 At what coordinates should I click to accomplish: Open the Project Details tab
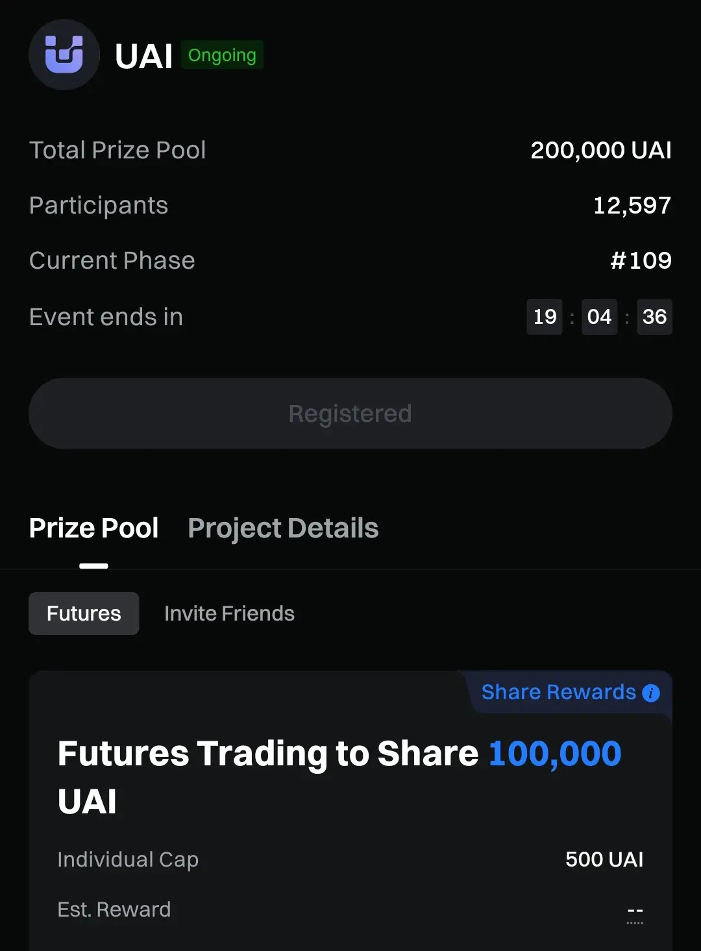pos(283,528)
